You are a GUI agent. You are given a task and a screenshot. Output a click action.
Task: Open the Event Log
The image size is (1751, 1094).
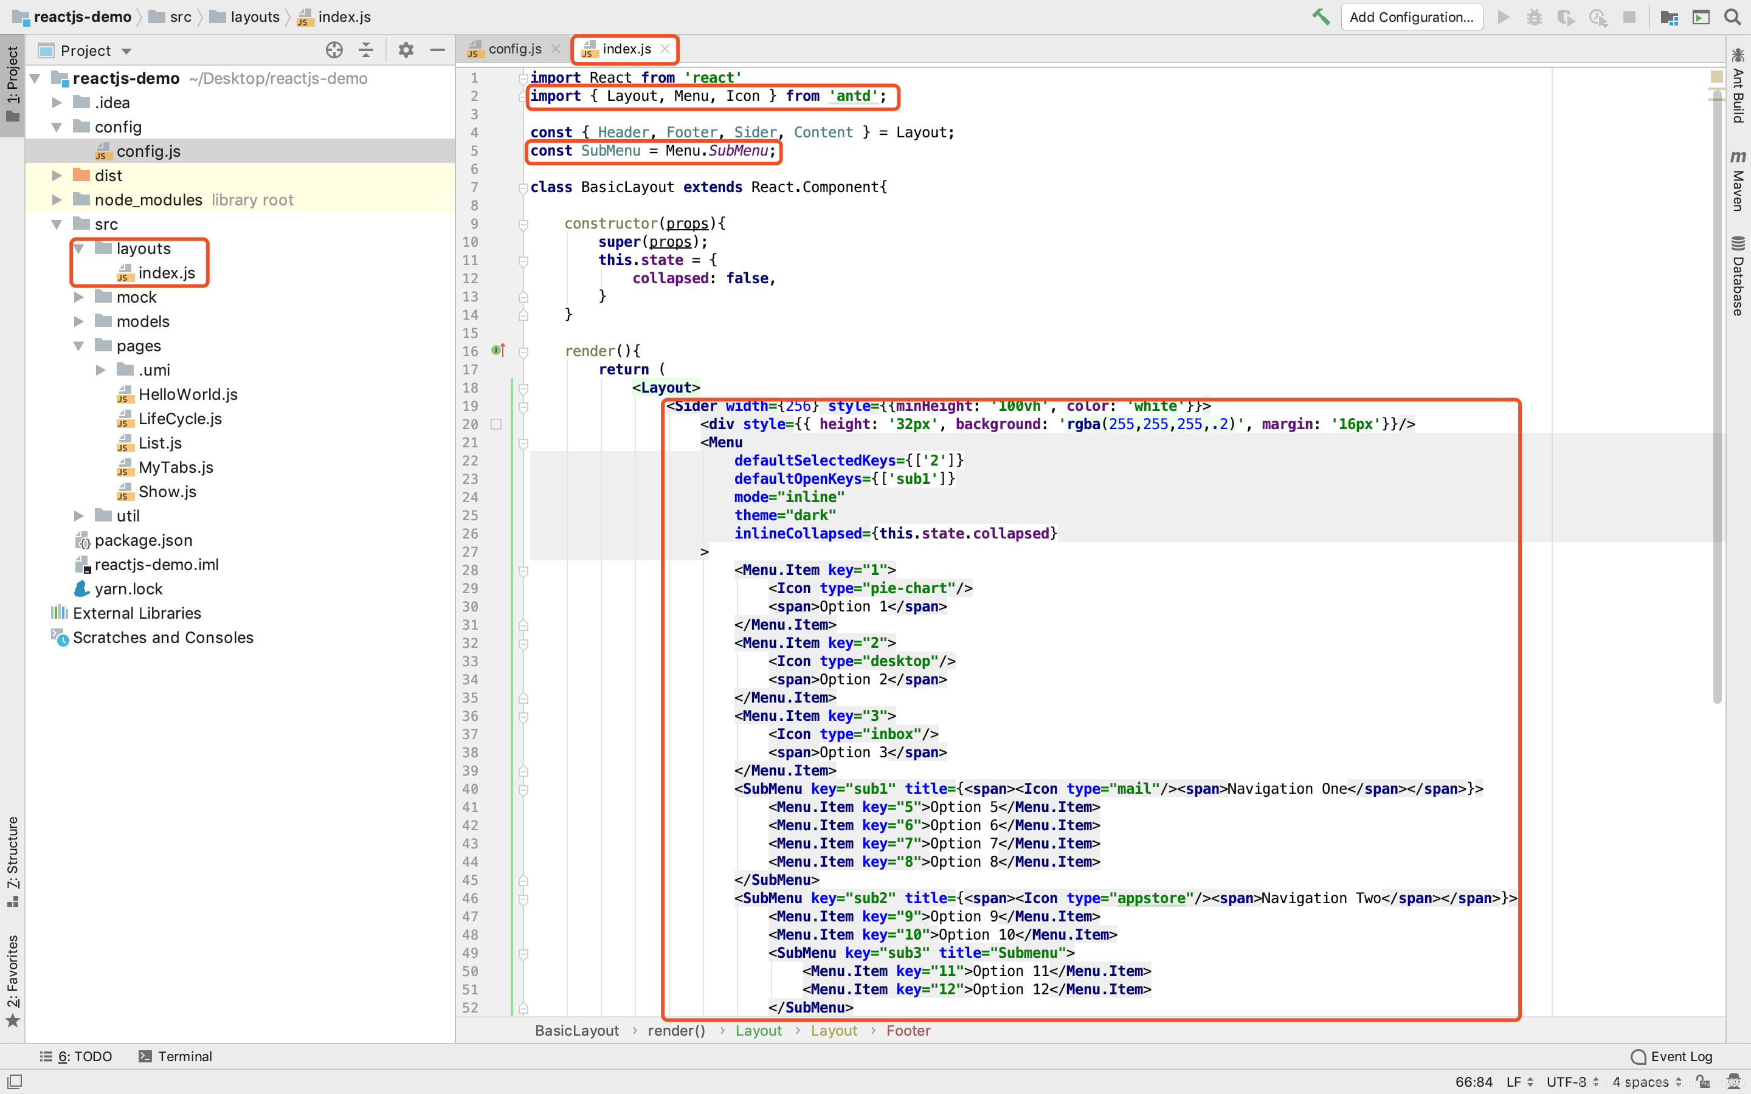(1672, 1056)
